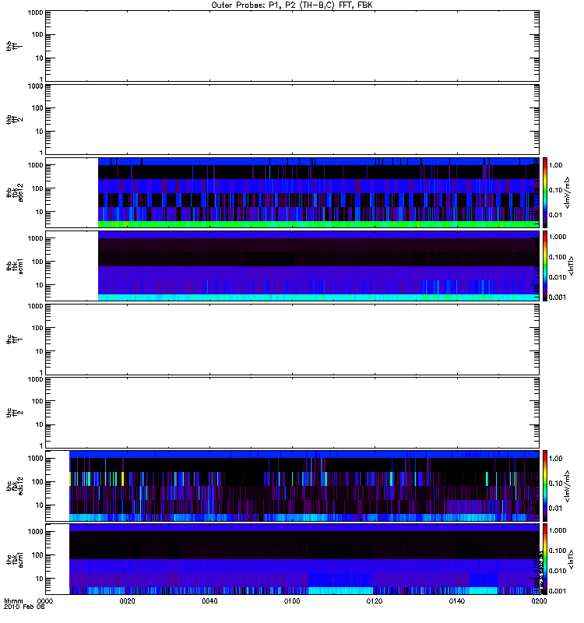Click inside the thb fbk scm1 spectrogram
The image size is (584, 623).
[318, 266]
